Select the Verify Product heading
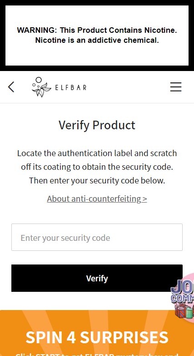This screenshot has height=356, width=194. tap(97, 125)
